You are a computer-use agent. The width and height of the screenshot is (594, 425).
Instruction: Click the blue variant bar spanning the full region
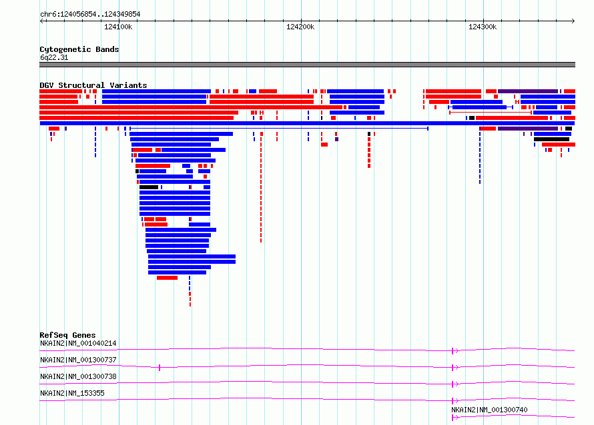pos(307,123)
